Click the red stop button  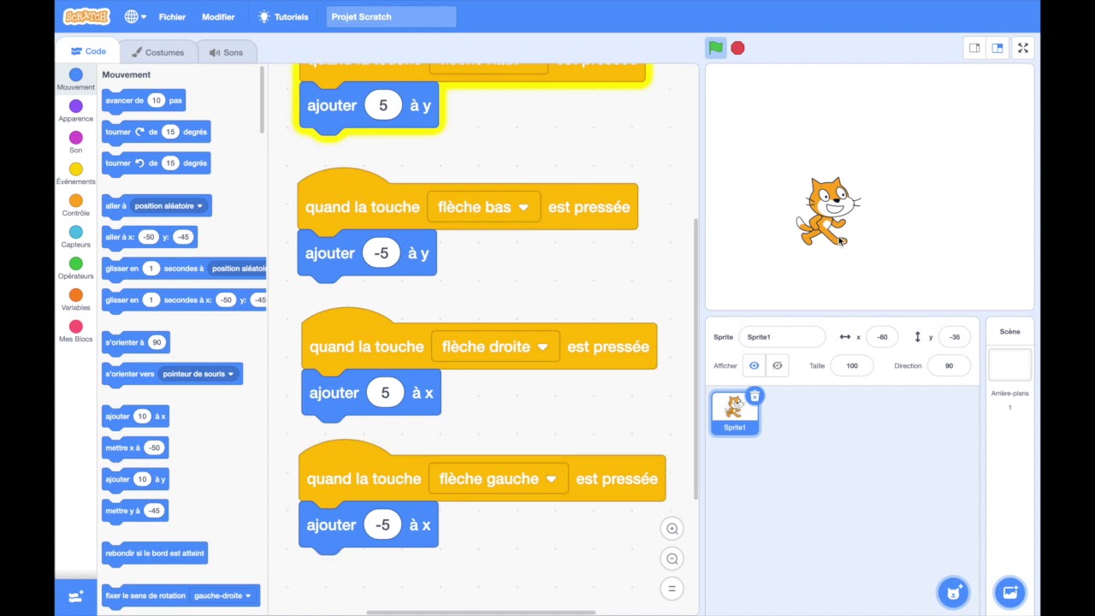tap(737, 49)
